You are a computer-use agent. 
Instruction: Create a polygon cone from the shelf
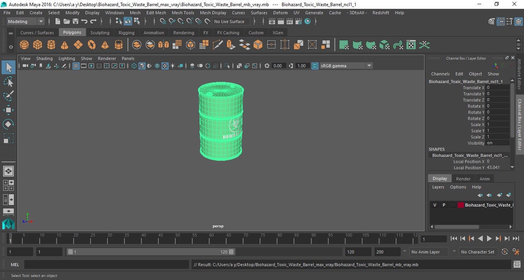65,45
